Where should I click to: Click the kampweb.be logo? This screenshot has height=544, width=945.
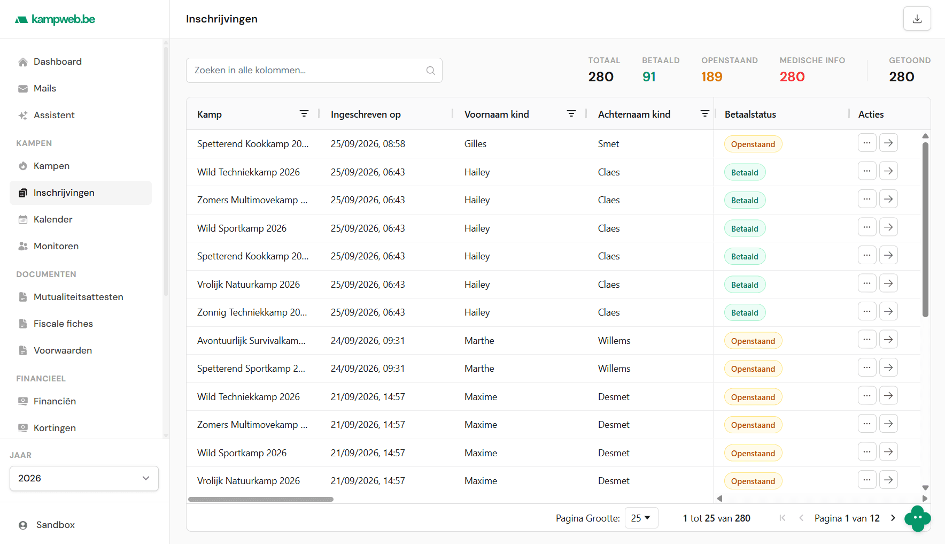[x=55, y=19]
